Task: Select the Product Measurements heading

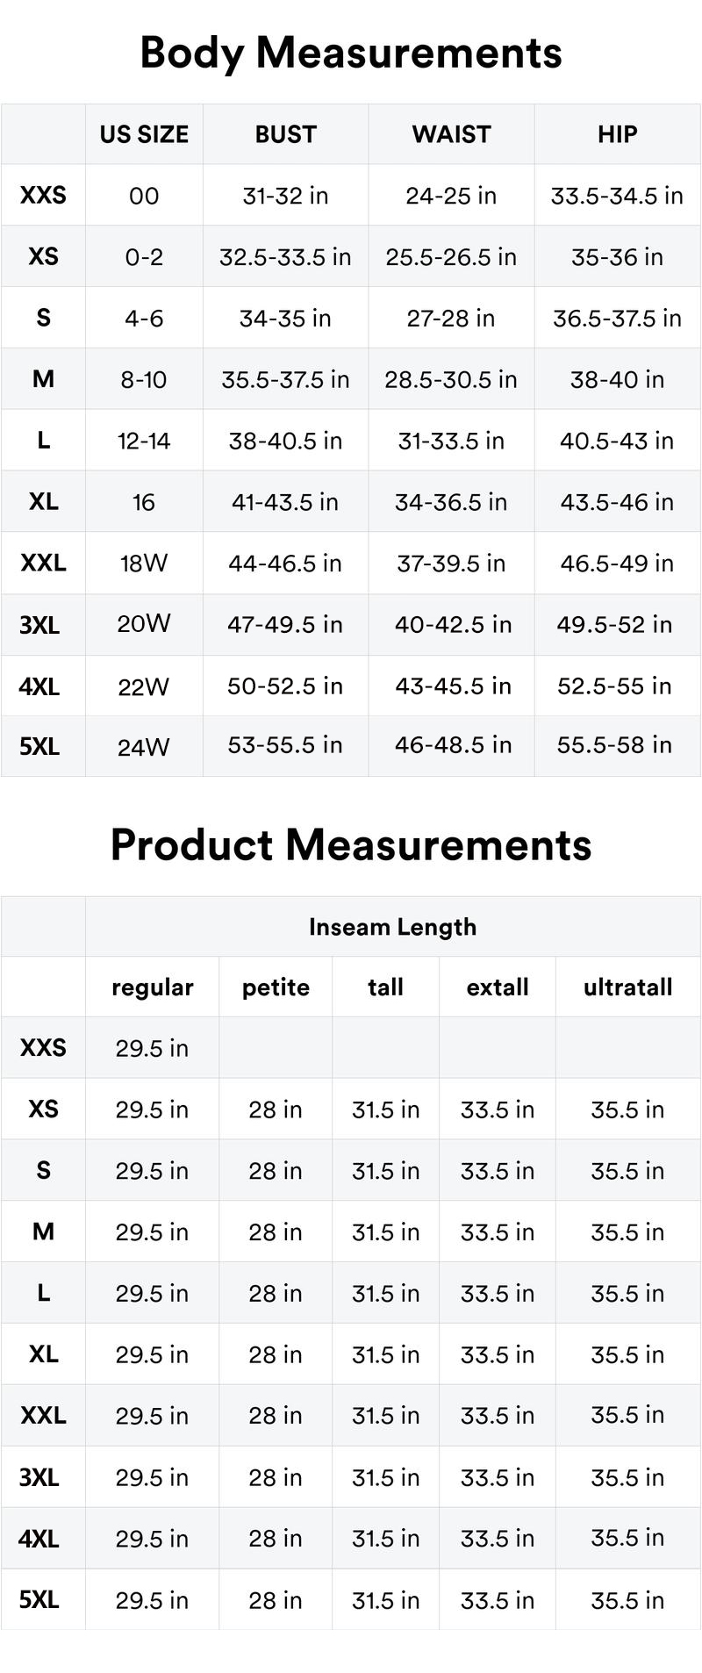Action: click(351, 845)
